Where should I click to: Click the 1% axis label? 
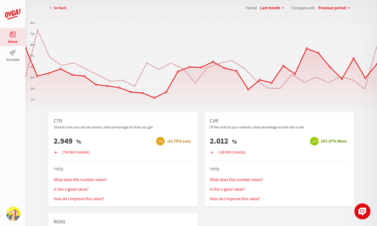click(x=32, y=100)
